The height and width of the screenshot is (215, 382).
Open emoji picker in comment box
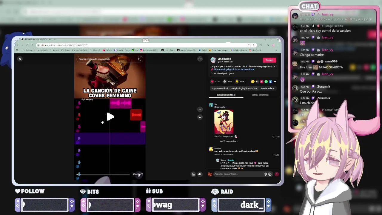tap(270, 174)
